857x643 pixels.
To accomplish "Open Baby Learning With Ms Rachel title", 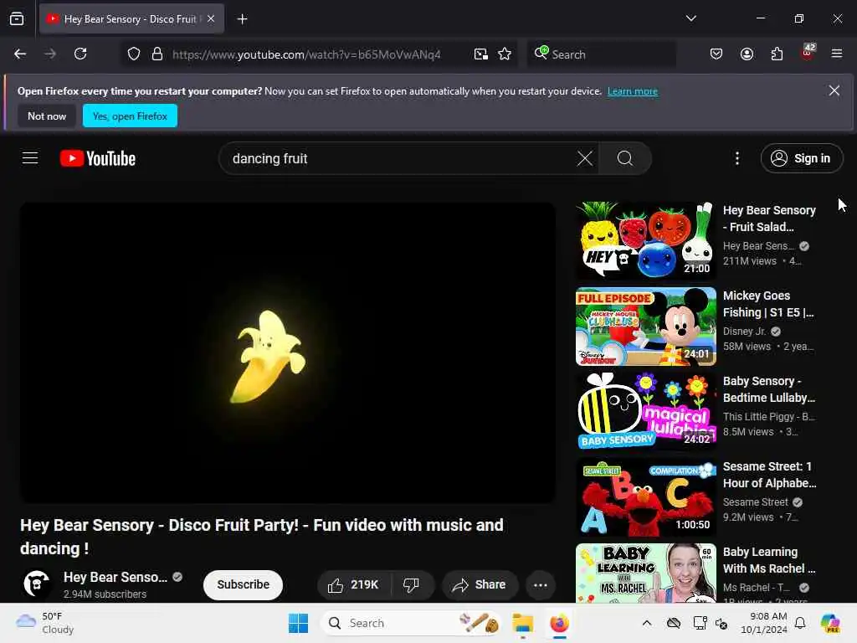I will coord(769,560).
